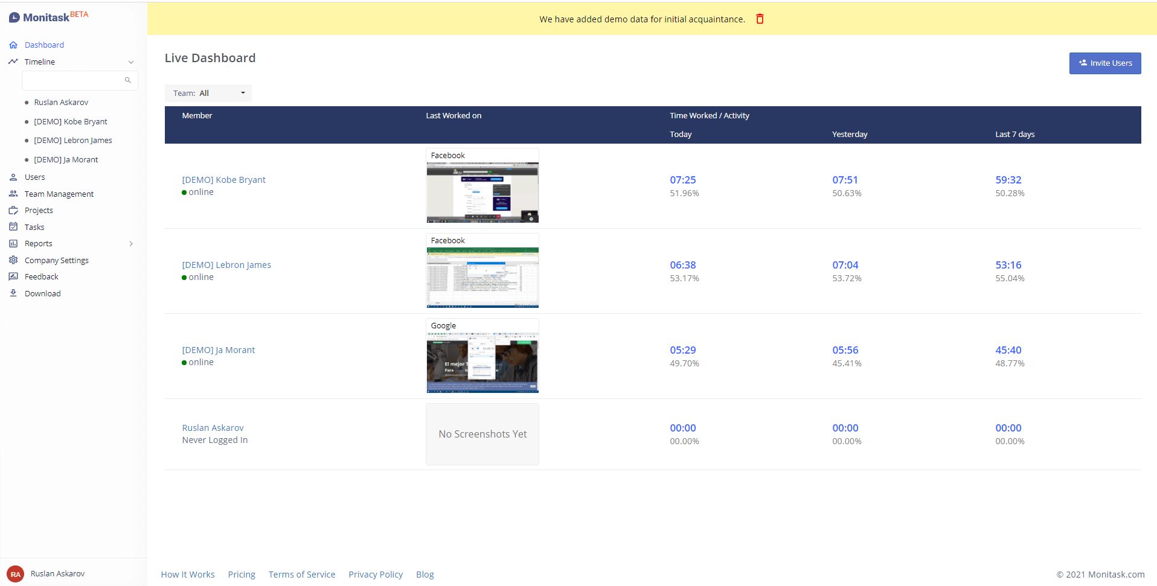Click the Projects icon in sidebar

click(13, 211)
